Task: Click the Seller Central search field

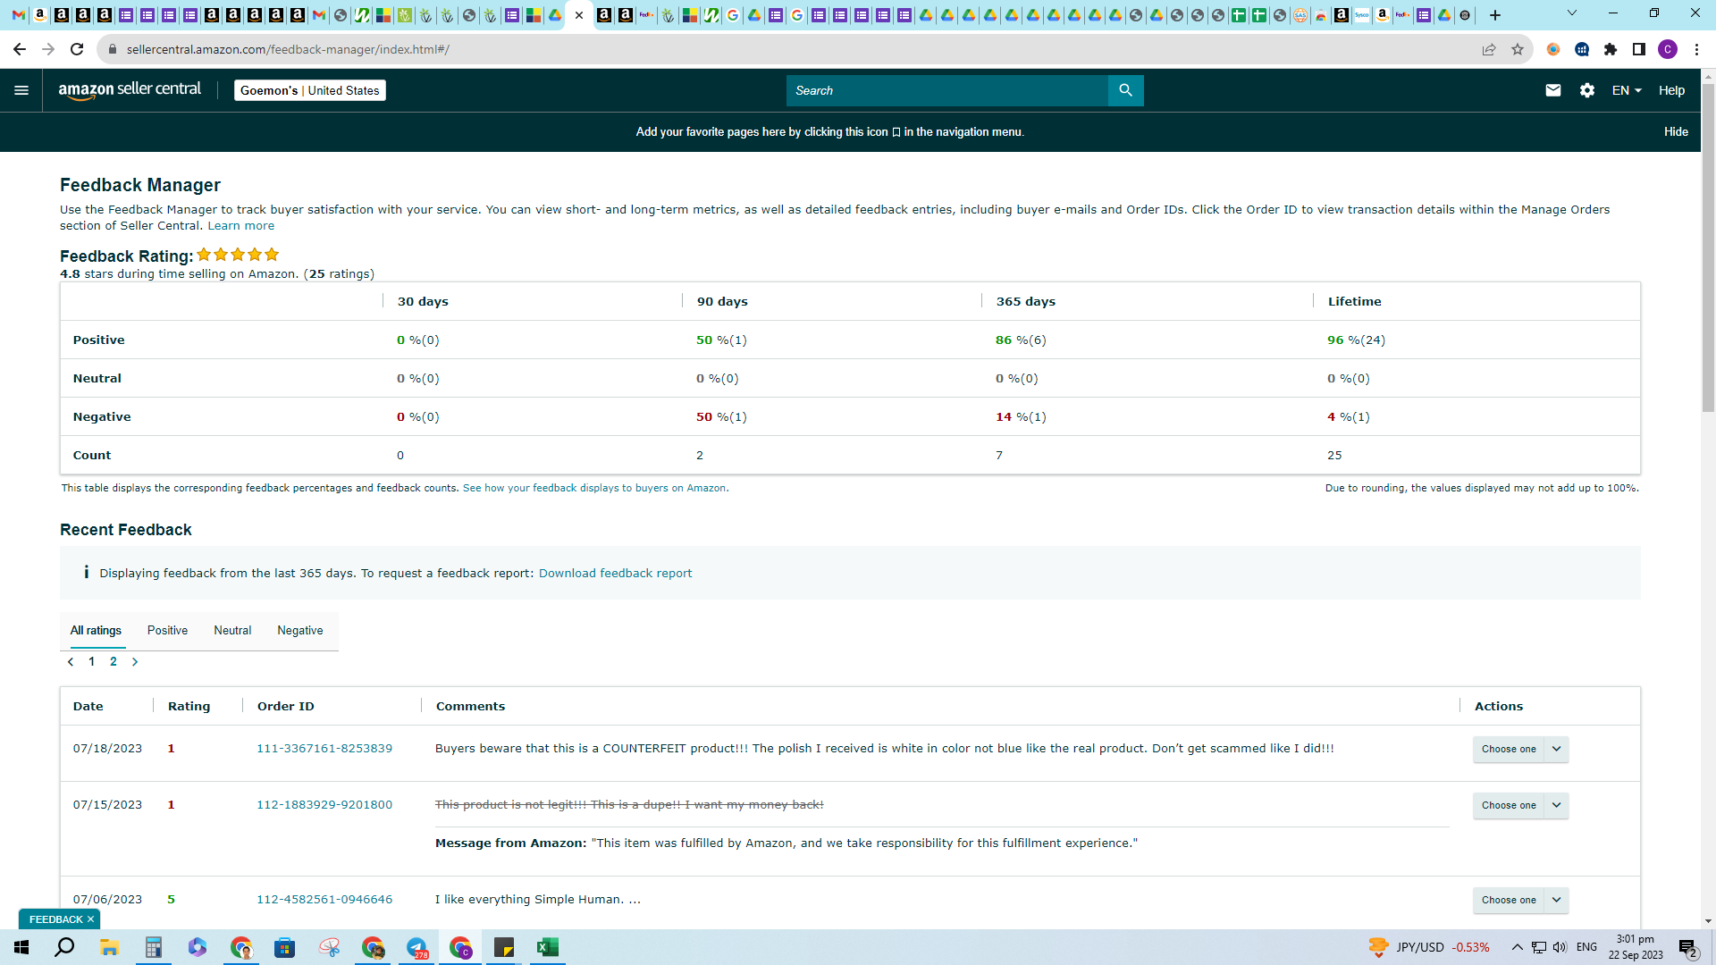Action: (946, 90)
